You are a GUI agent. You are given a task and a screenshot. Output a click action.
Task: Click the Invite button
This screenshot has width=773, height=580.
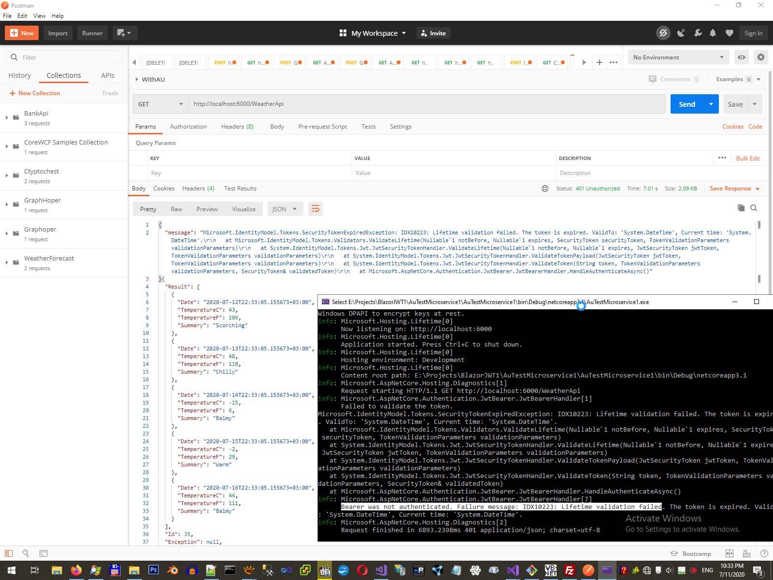[433, 33]
